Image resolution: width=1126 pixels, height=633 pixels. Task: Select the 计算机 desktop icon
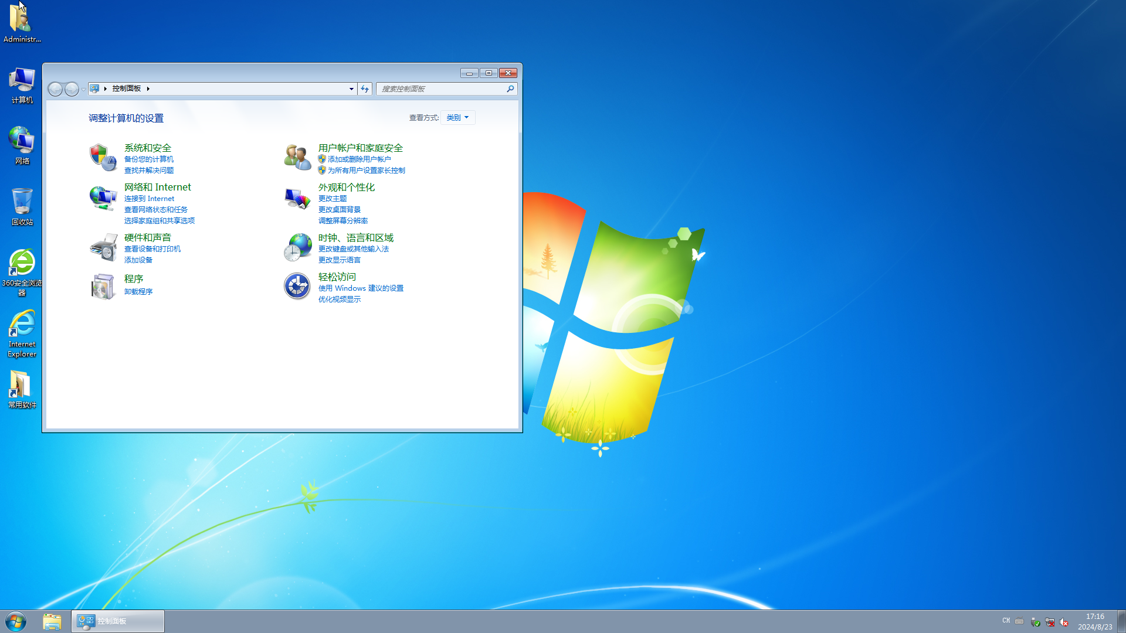tap(22, 86)
